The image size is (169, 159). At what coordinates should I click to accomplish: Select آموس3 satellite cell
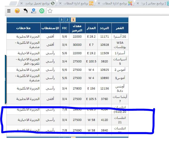pos(120,78)
